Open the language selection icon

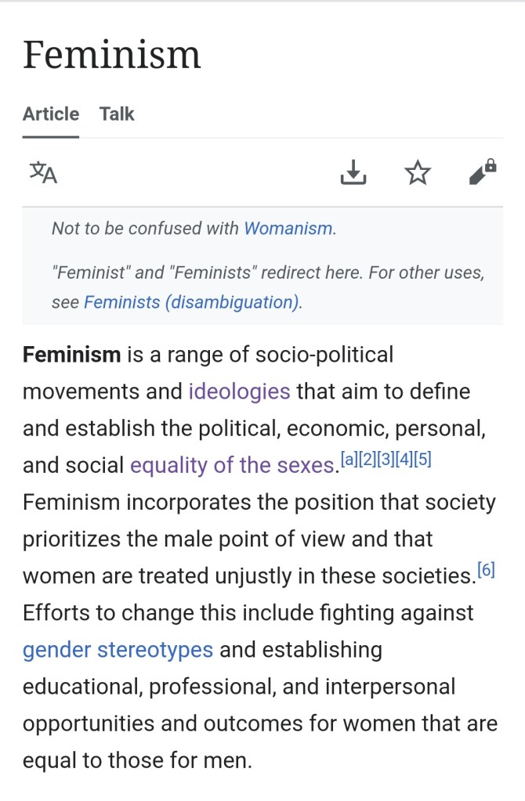pos(43,172)
